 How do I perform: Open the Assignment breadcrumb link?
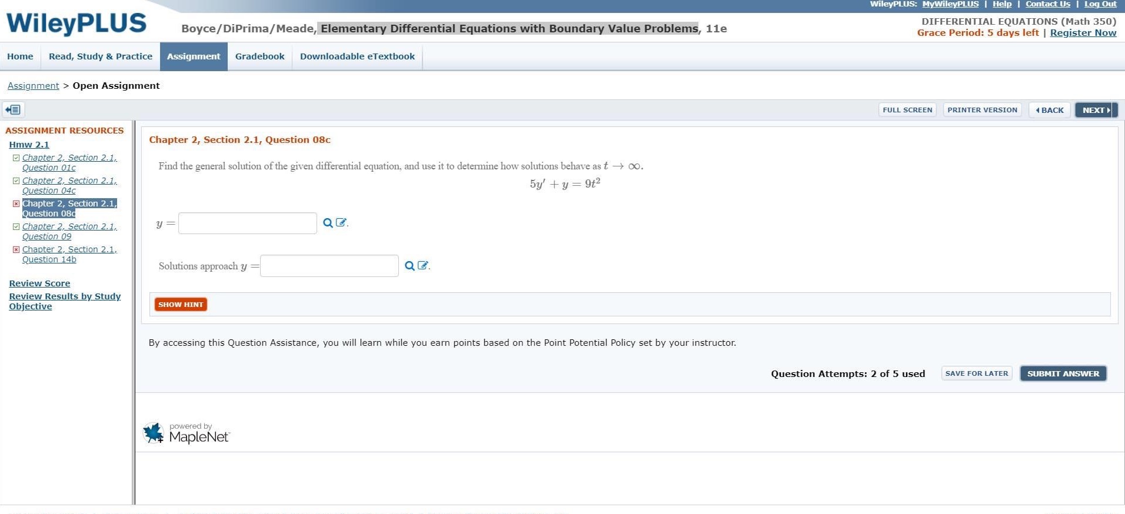click(x=34, y=86)
